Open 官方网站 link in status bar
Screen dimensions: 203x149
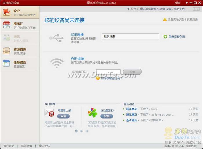(9, 146)
